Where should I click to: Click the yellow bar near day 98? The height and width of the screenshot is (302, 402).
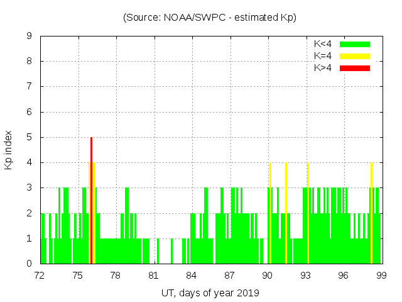click(371, 213)
